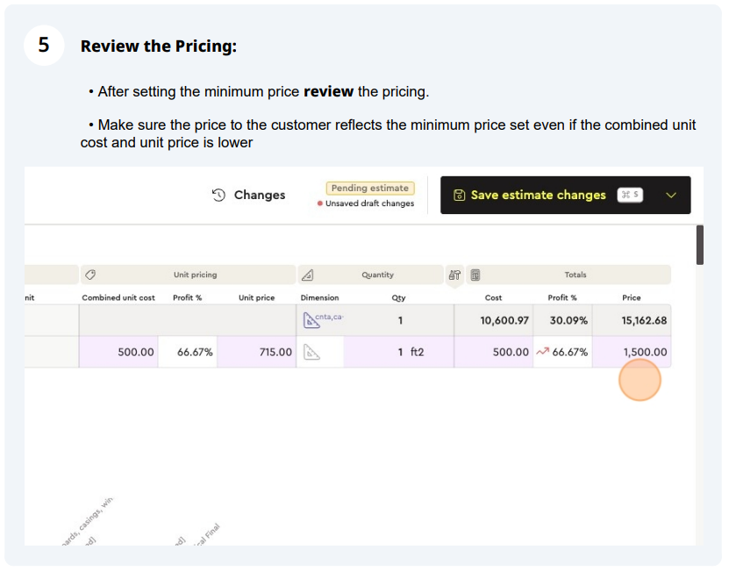
Task: Click the Quantity ruler triangle icon
Action: coord(307,275)
